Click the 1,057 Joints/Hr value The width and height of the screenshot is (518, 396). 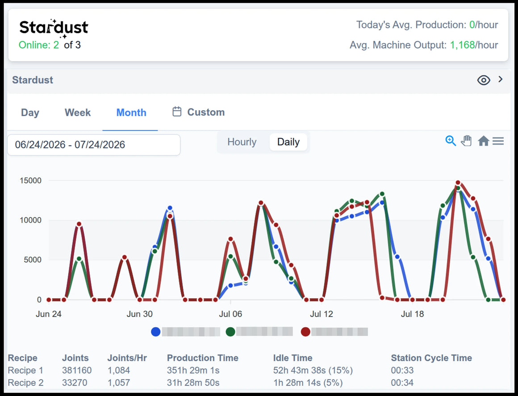point(119,383)
